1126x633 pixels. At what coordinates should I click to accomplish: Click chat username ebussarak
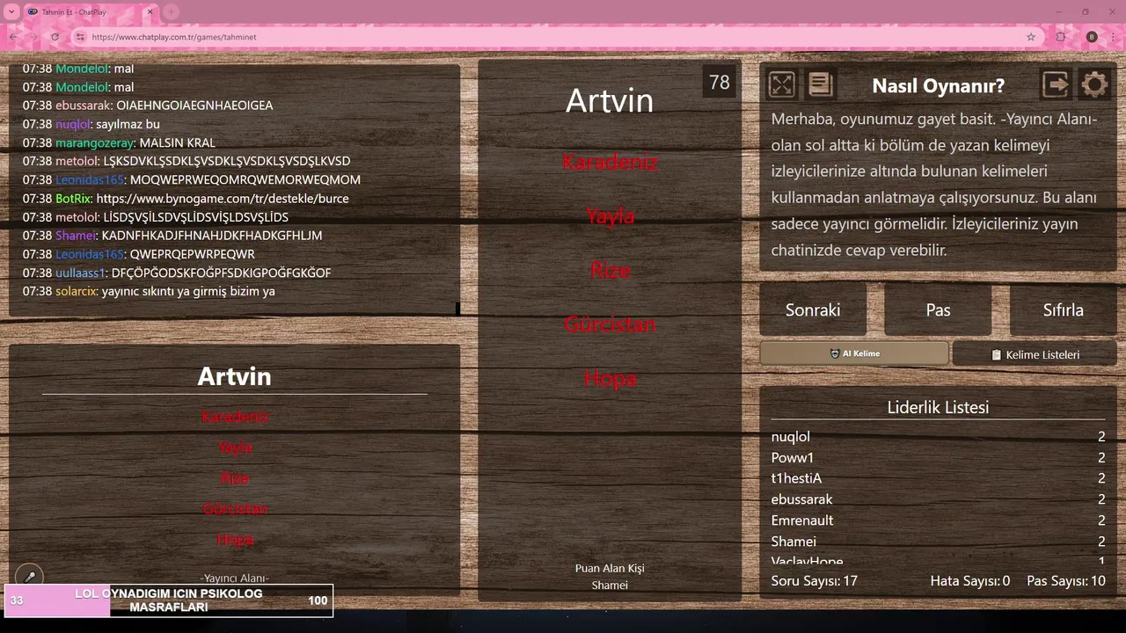pos(84,105)
